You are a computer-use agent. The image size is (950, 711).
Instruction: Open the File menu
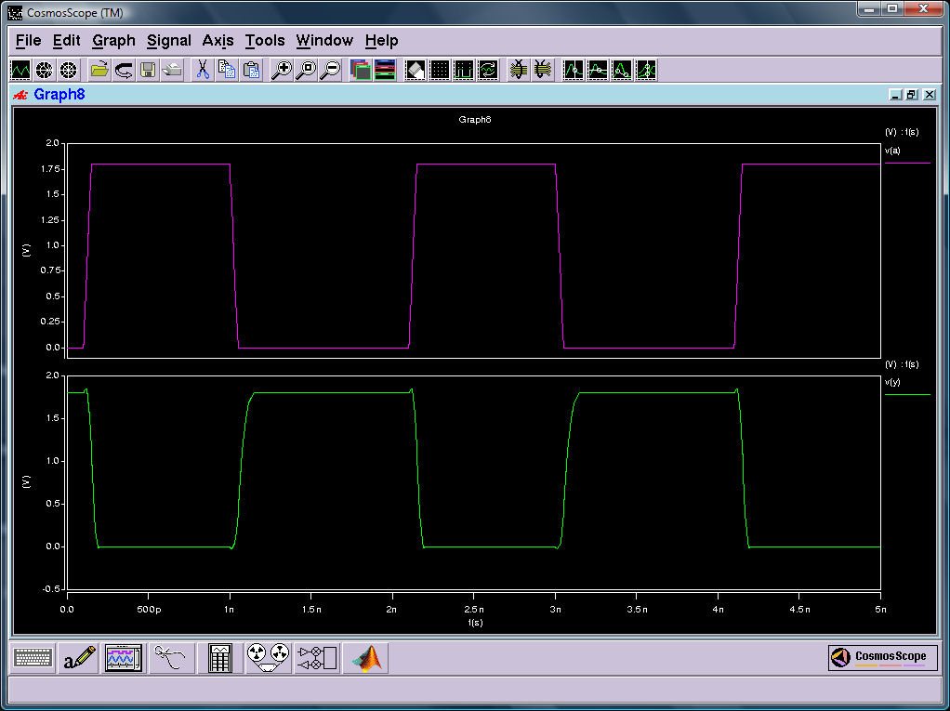[28, 41]
